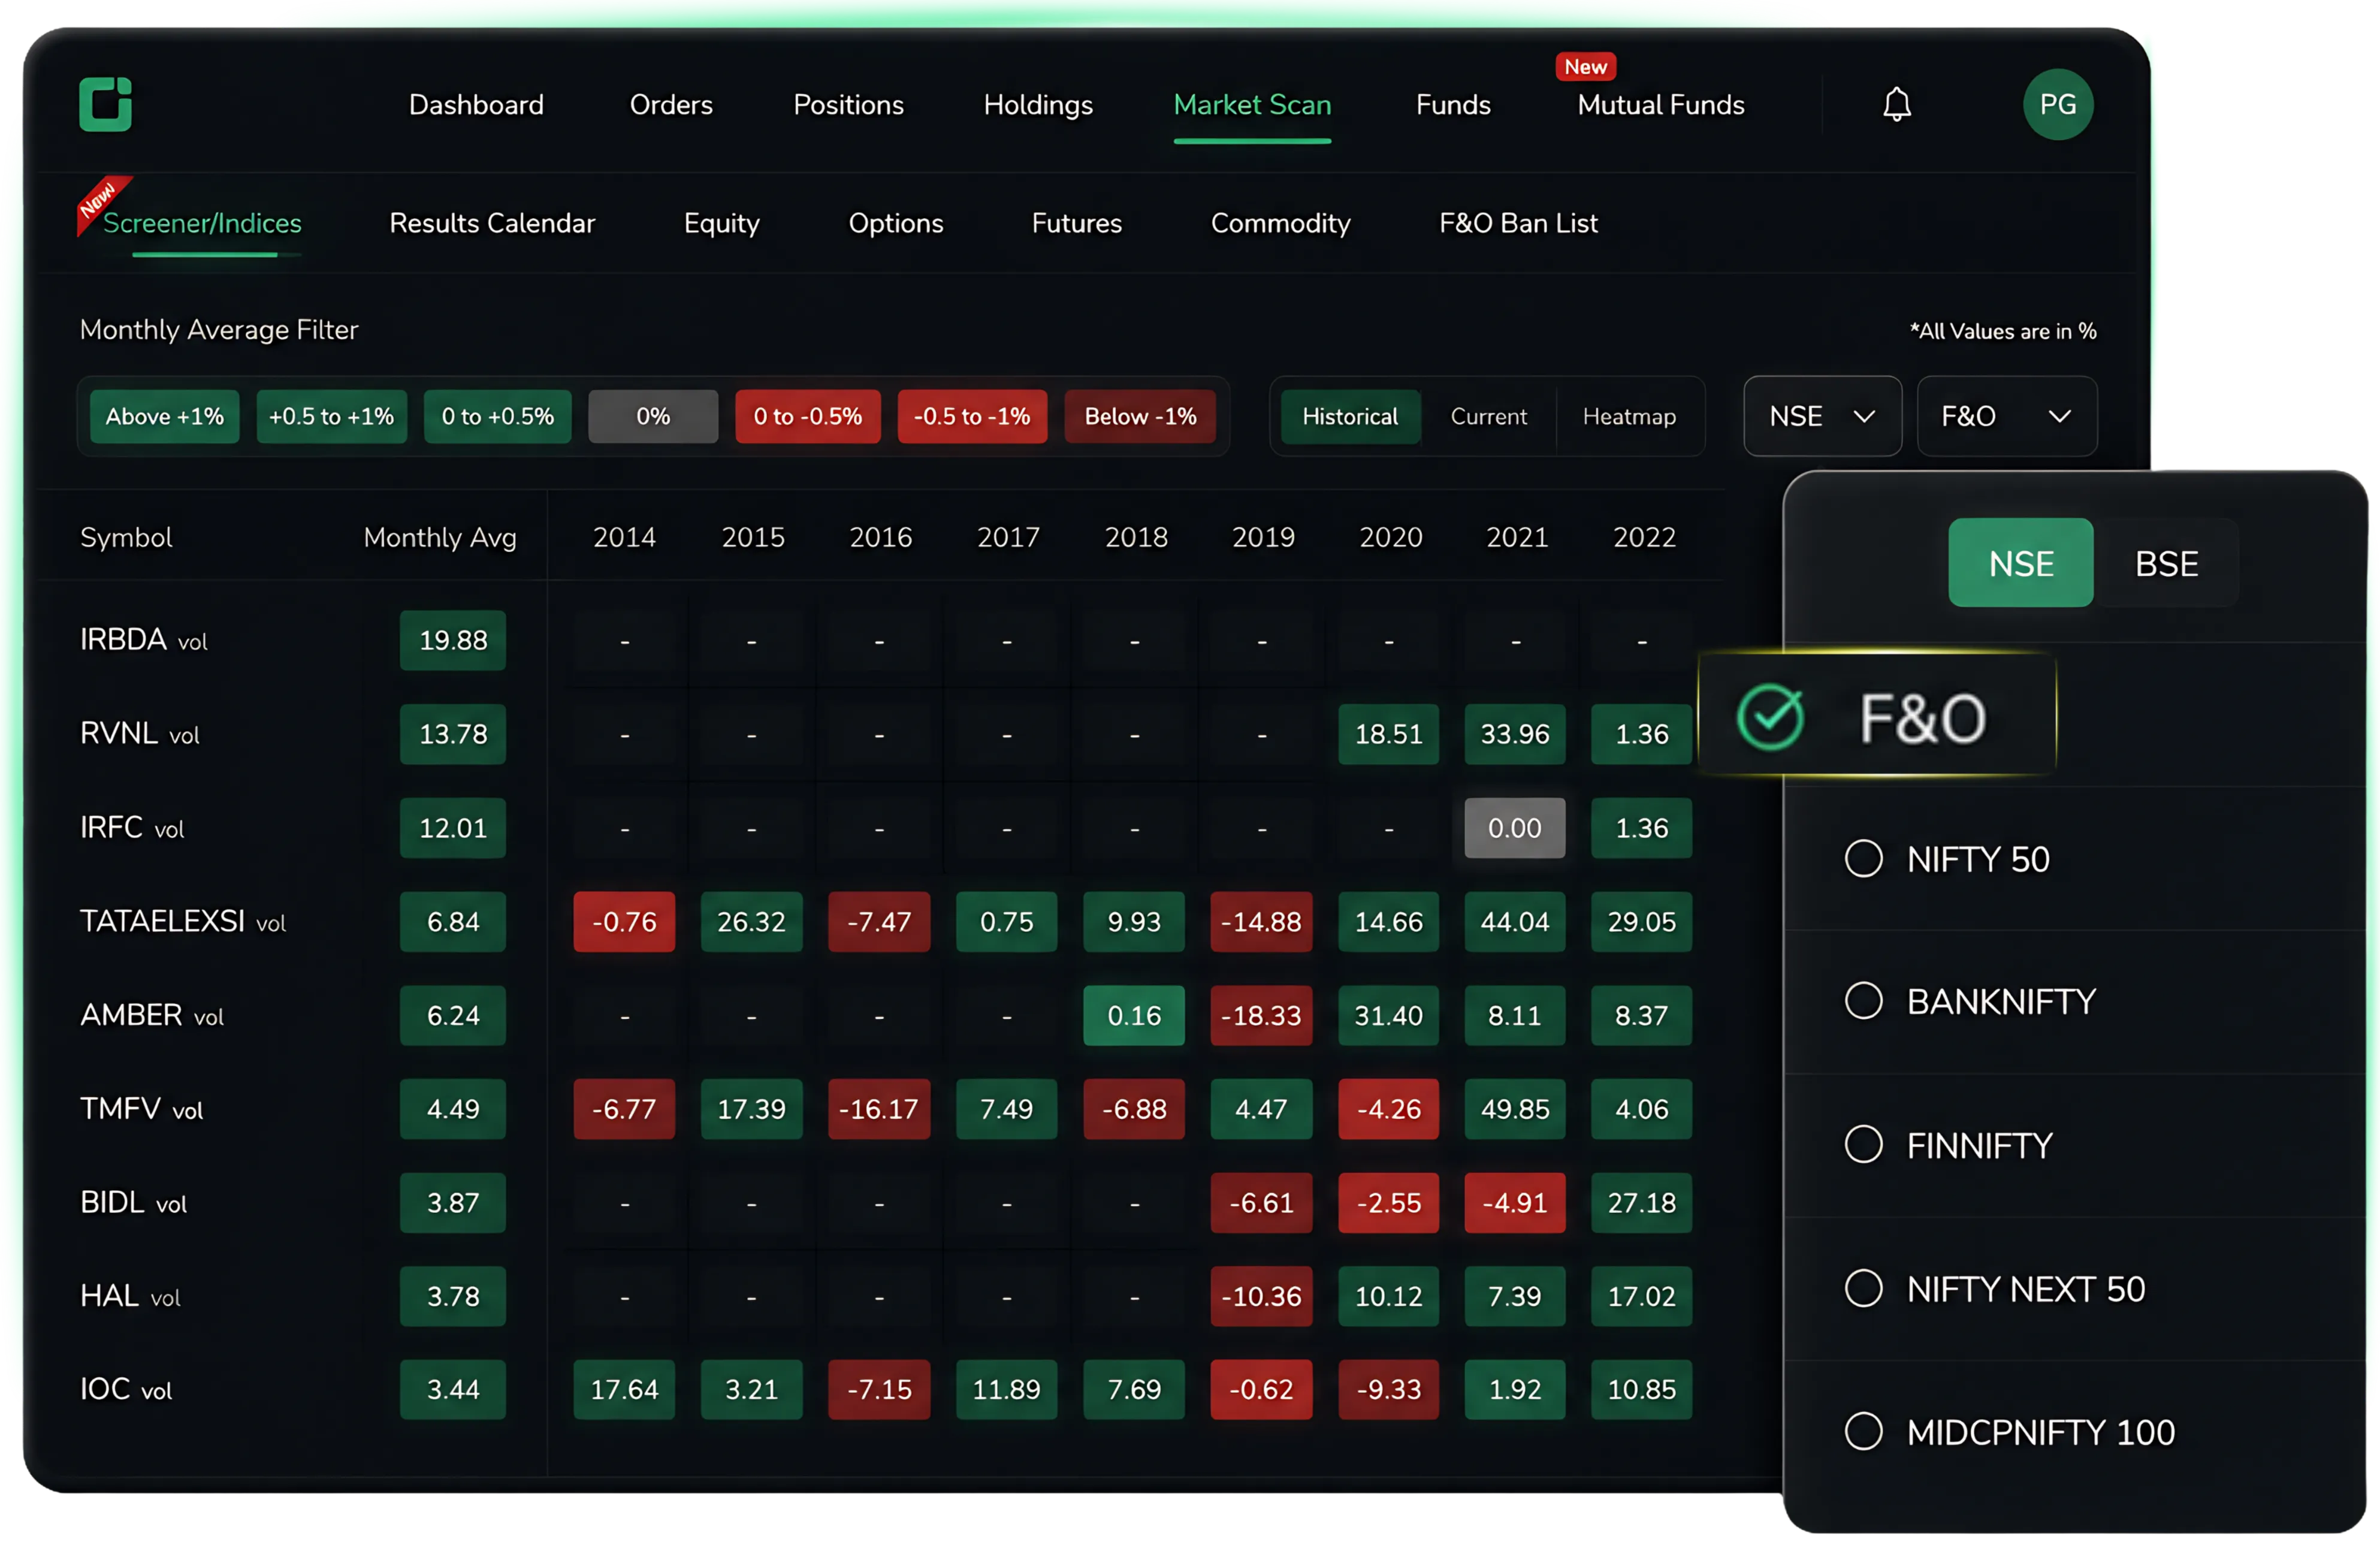Viewport: 2380px width, 1566px height.
Task: Click the 19.88 monthly average cell
Action: pos(453,640)
